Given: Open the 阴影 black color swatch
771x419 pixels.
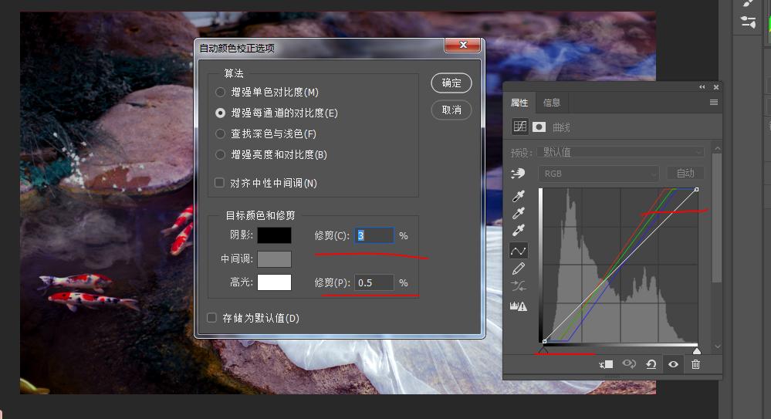Looking at the screenshot, I should point(275,235).
